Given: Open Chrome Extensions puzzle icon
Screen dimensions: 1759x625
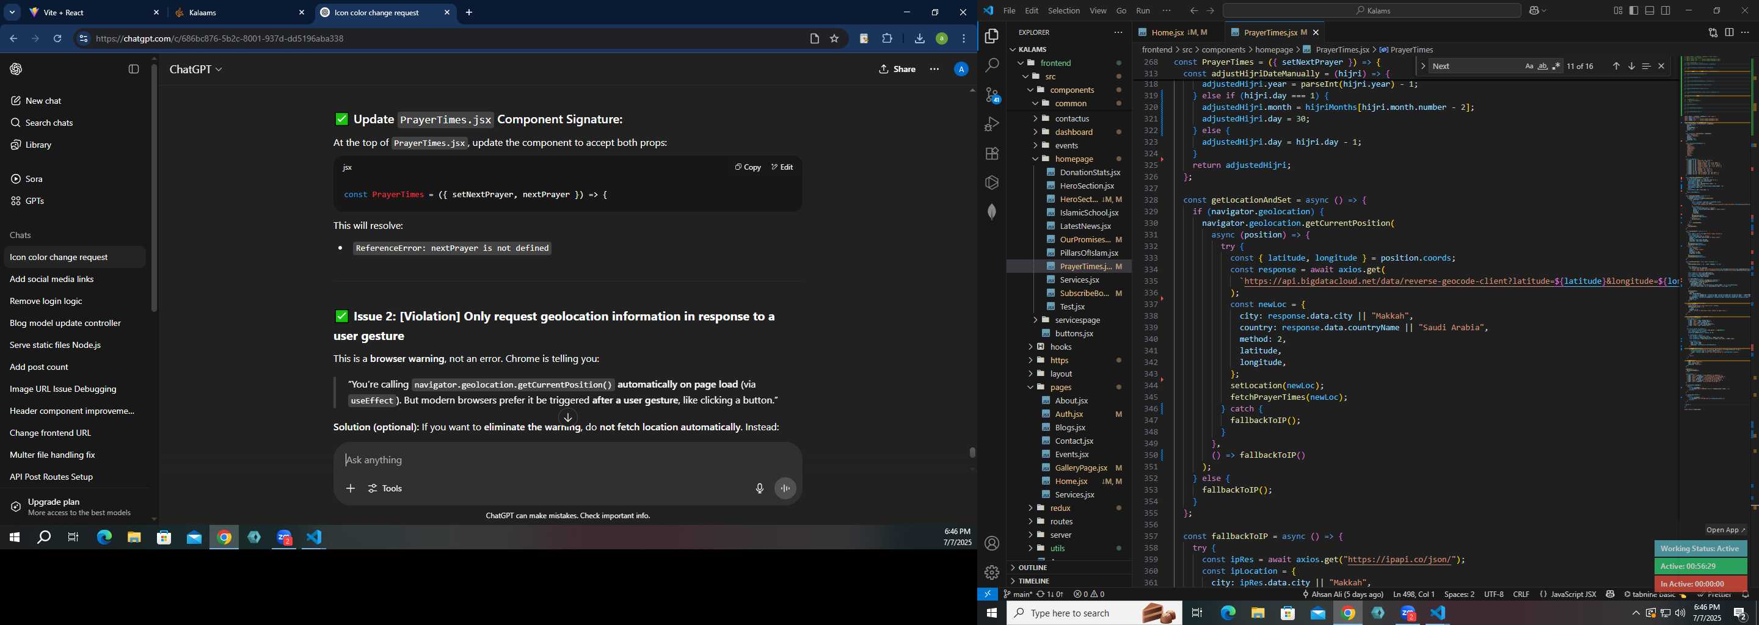Looking at the screenshot, I should pos(887,39).
